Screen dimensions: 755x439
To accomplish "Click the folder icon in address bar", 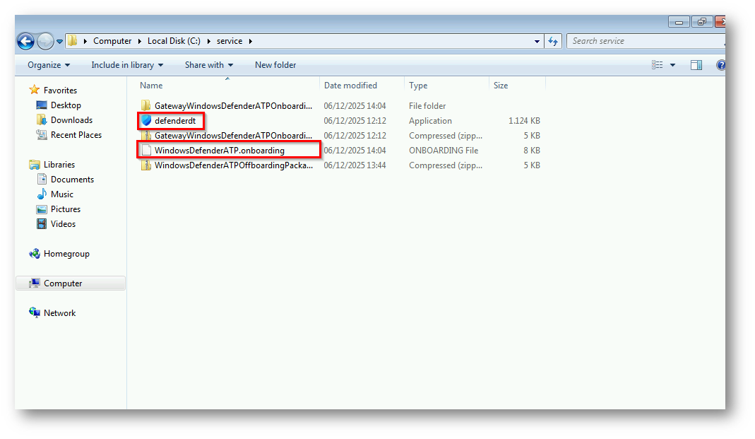I will [x=72, y=41].
